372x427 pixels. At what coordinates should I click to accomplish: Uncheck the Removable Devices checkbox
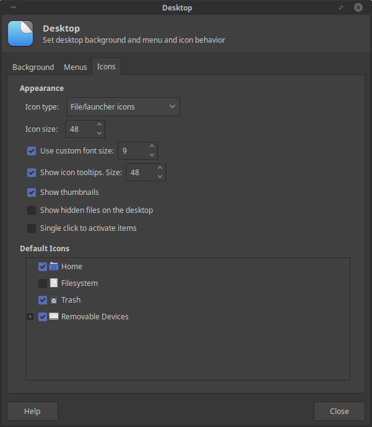click(43, 316)
